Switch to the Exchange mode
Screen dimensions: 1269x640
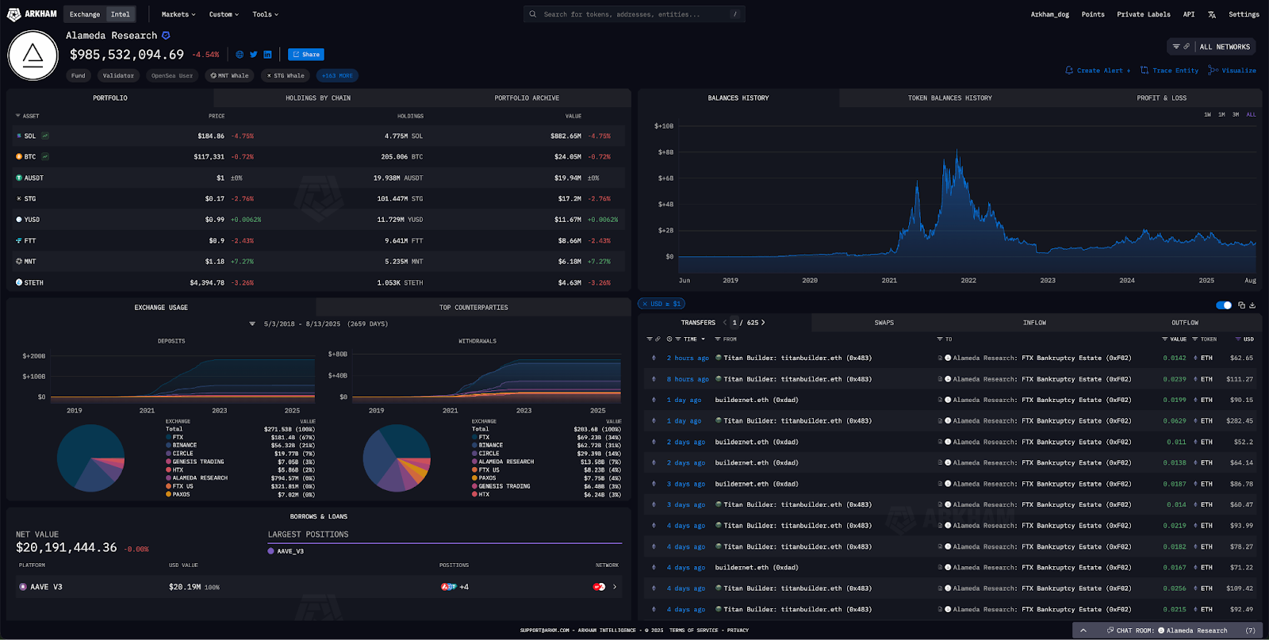(x=85, y=14)
